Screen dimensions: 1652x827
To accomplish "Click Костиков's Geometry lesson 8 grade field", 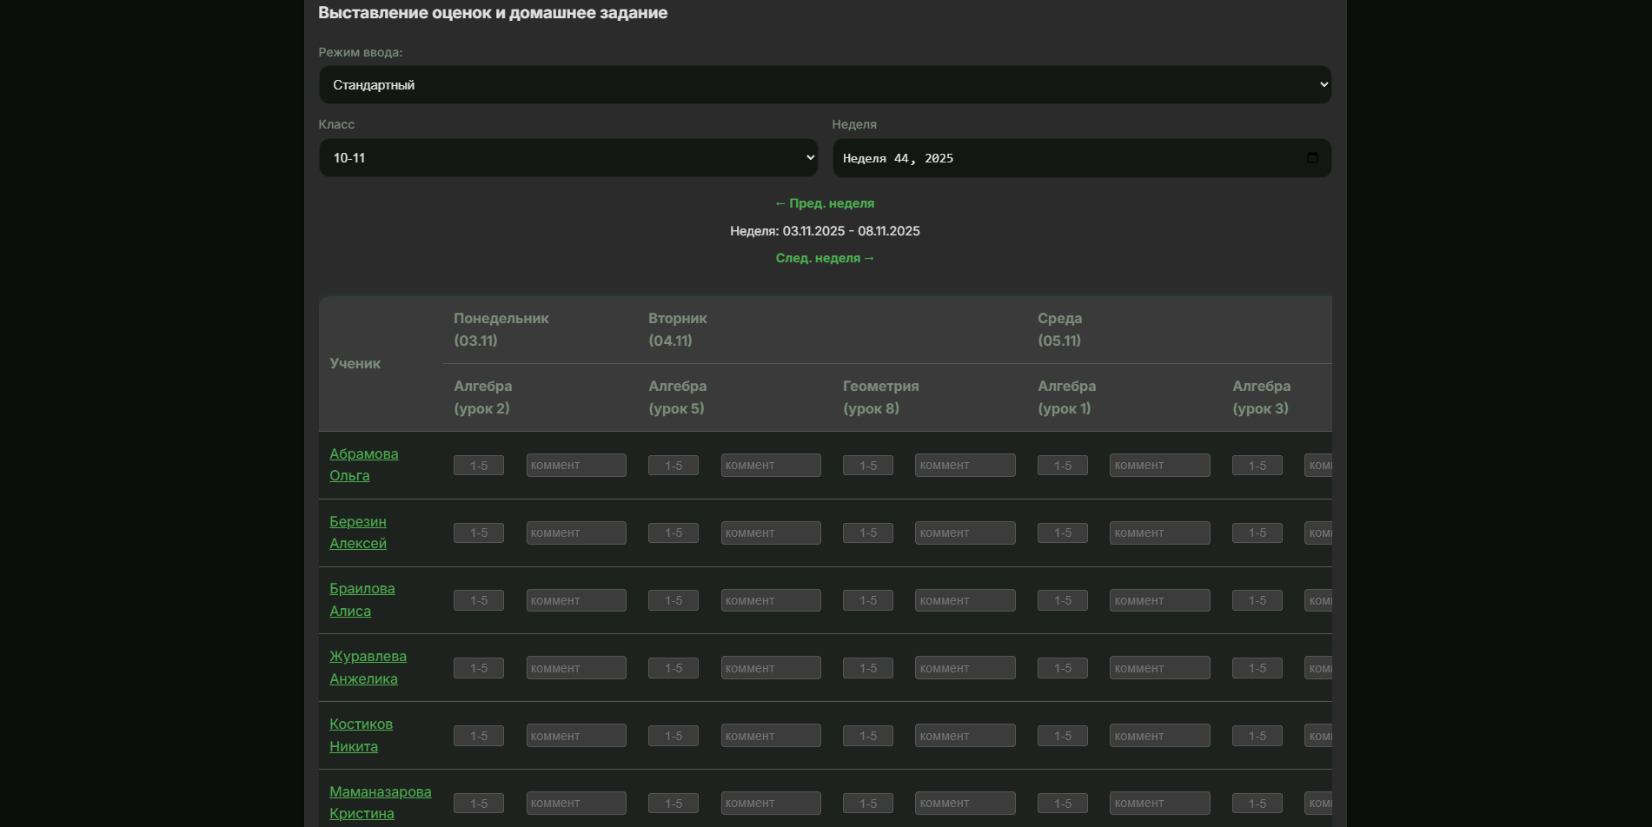I will point(868,736).
